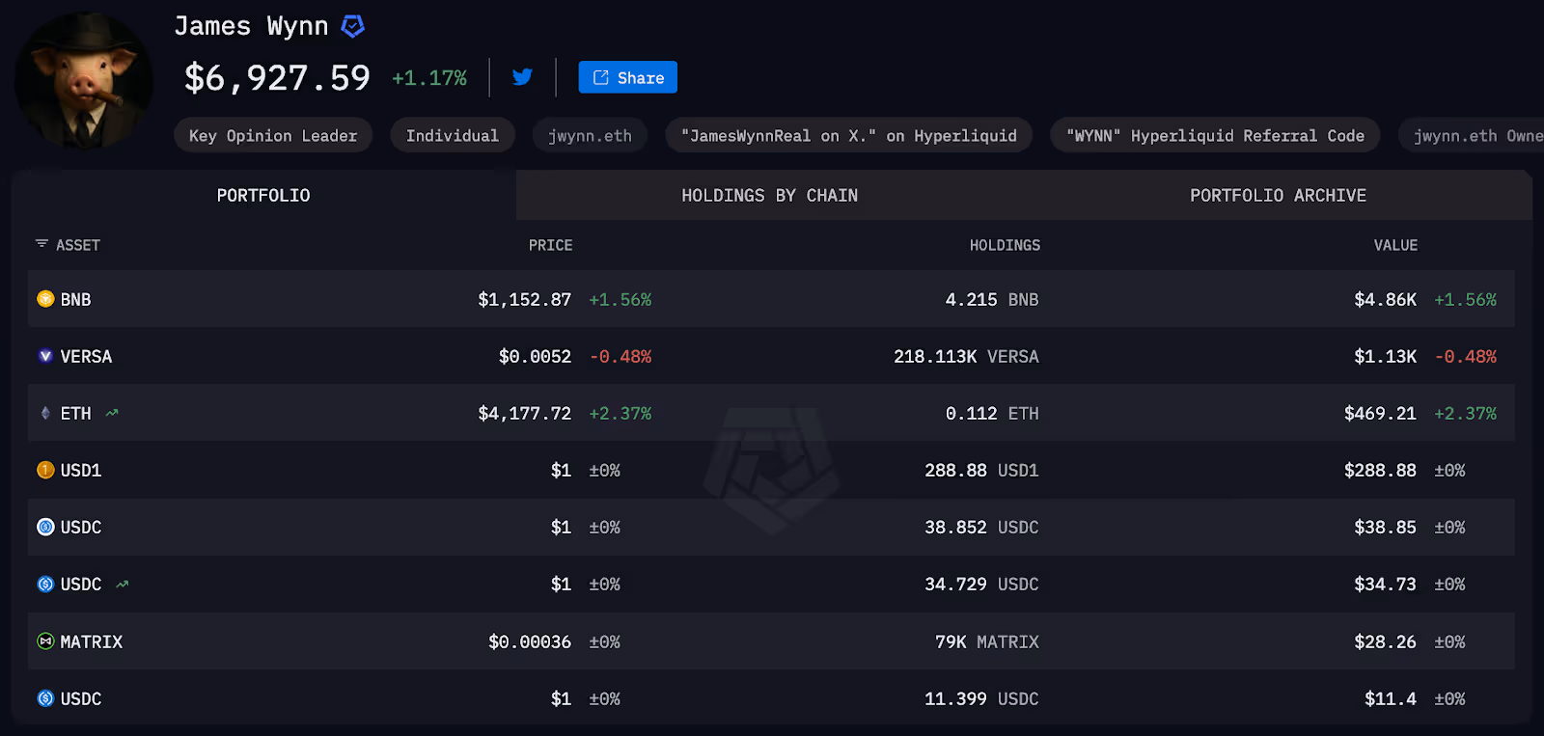Click the trend arrow icon next to USDC 34.729
1544x736 pixels.
tap(123, 584)
